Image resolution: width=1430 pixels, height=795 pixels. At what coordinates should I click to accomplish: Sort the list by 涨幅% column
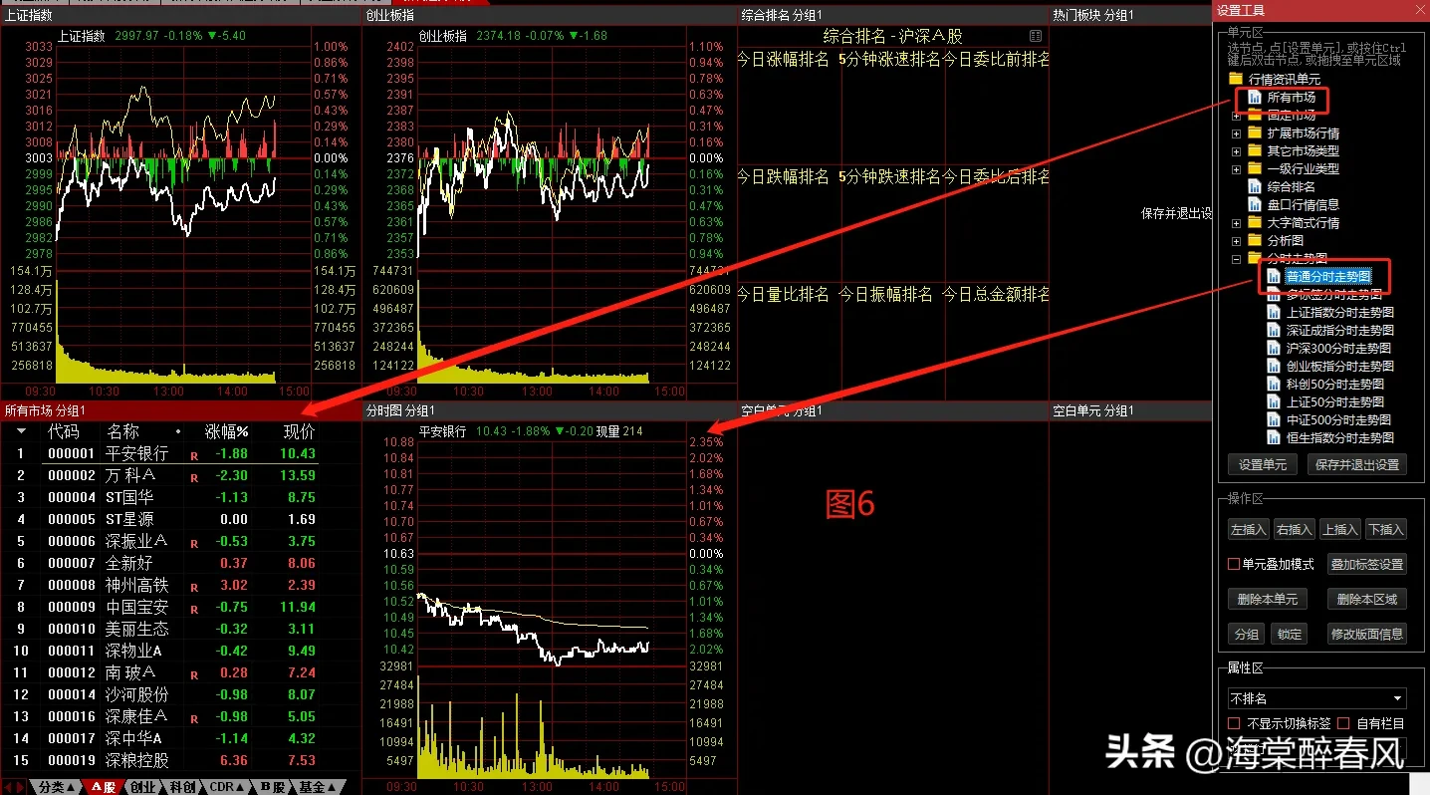point(227,432)
